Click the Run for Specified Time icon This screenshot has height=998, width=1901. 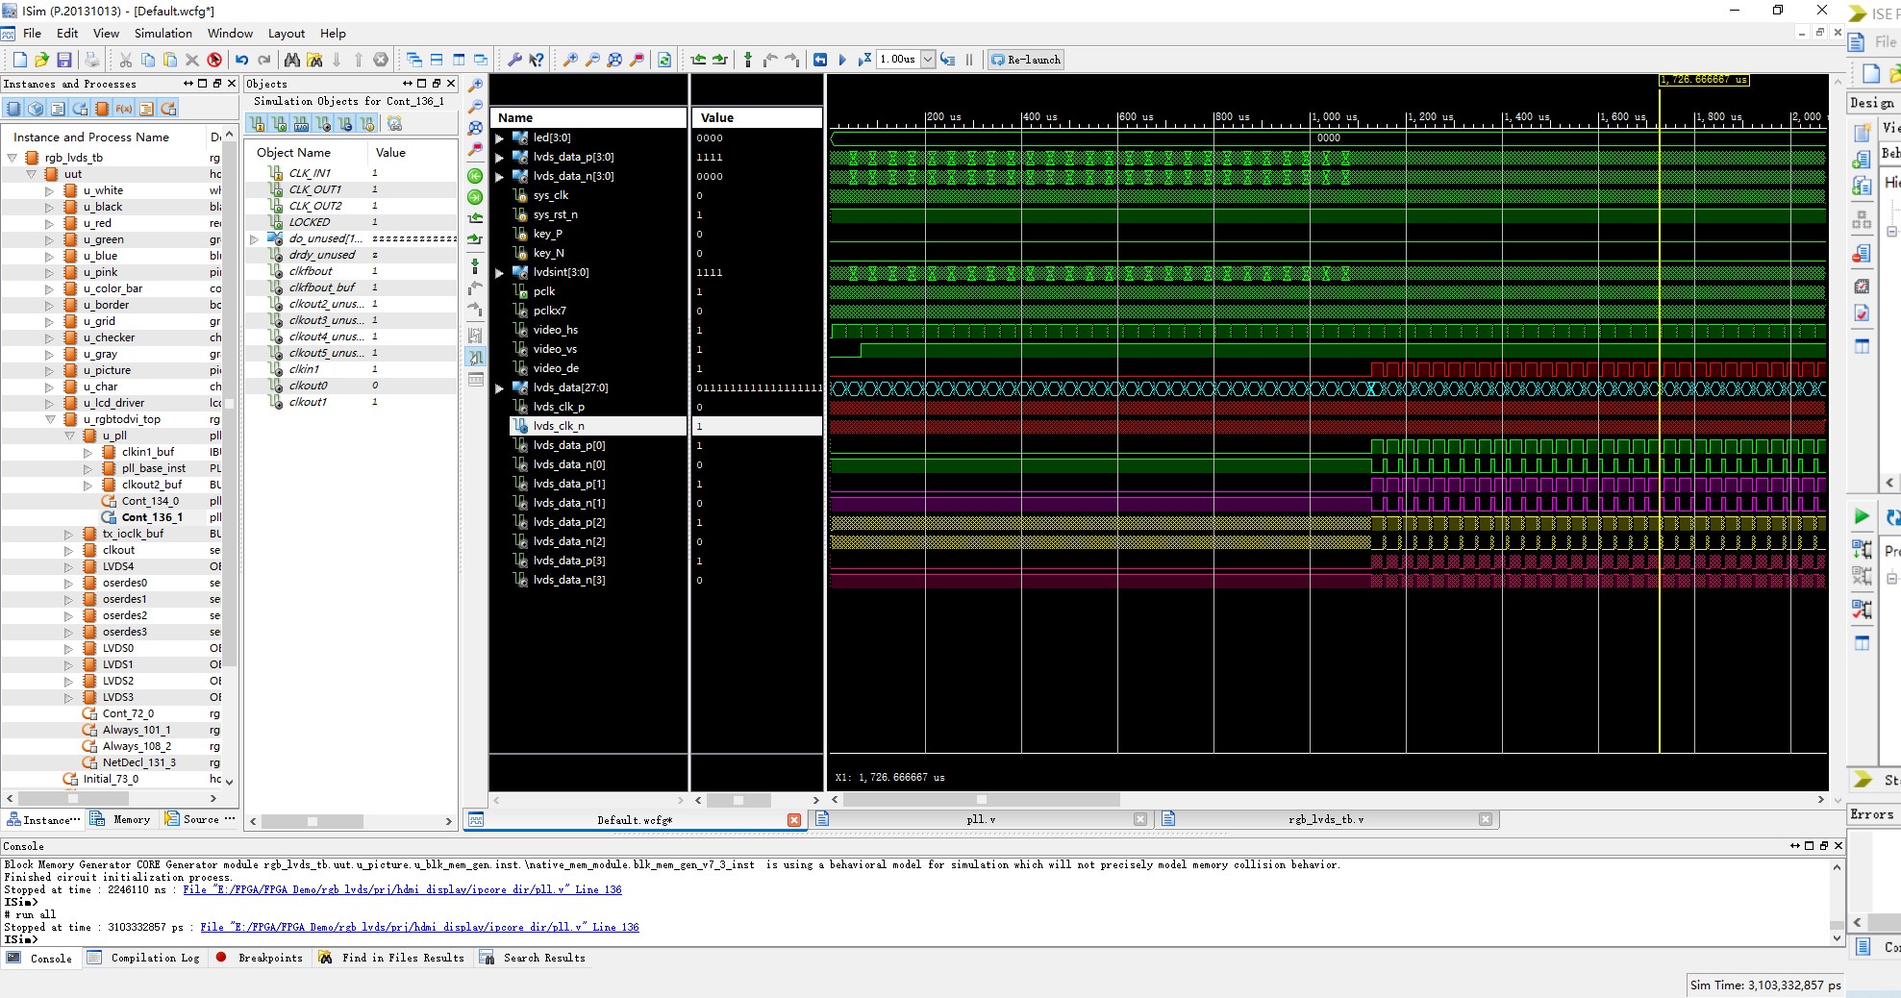click(864, 60)
